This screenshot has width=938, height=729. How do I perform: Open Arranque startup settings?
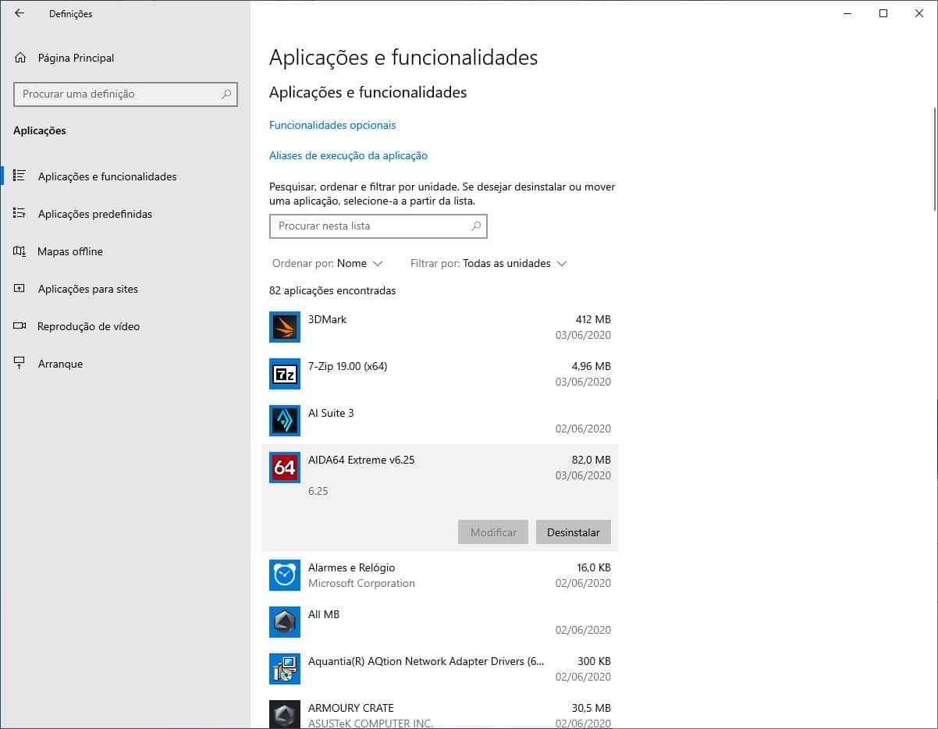click(60, 364)
